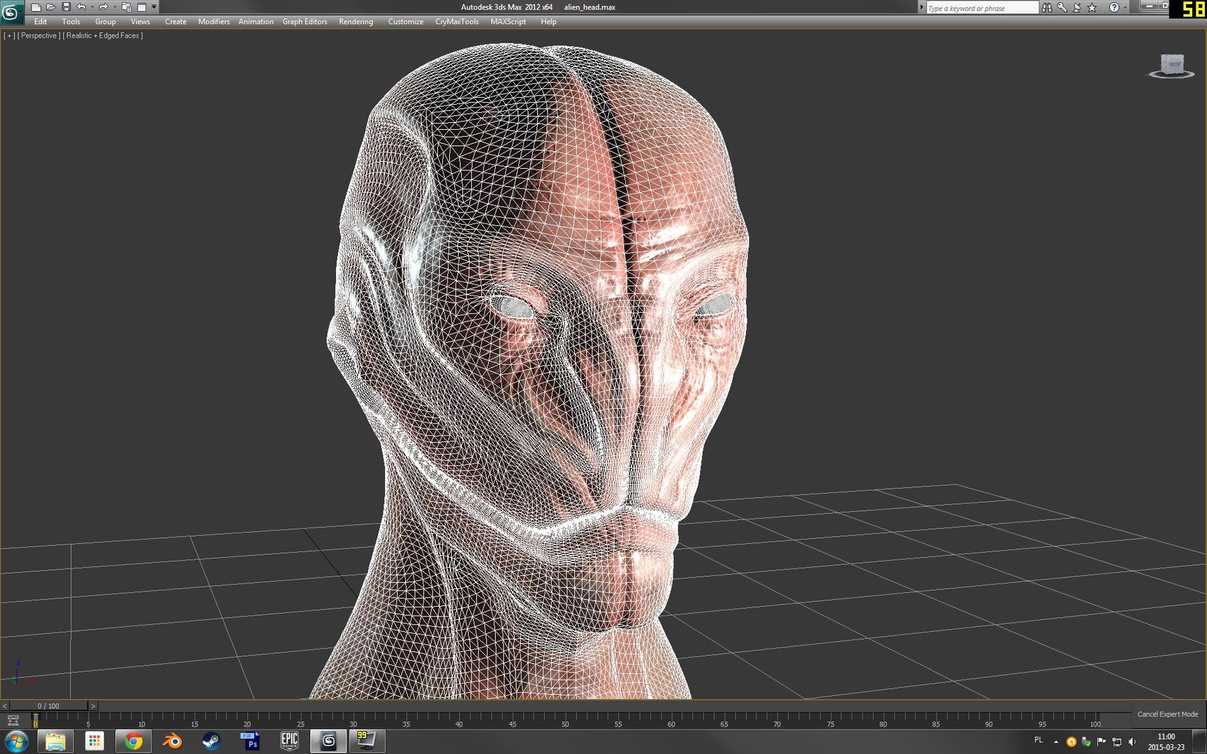Click the viewport [+] general label menu

pyautogui.click(x=9, y=36)
